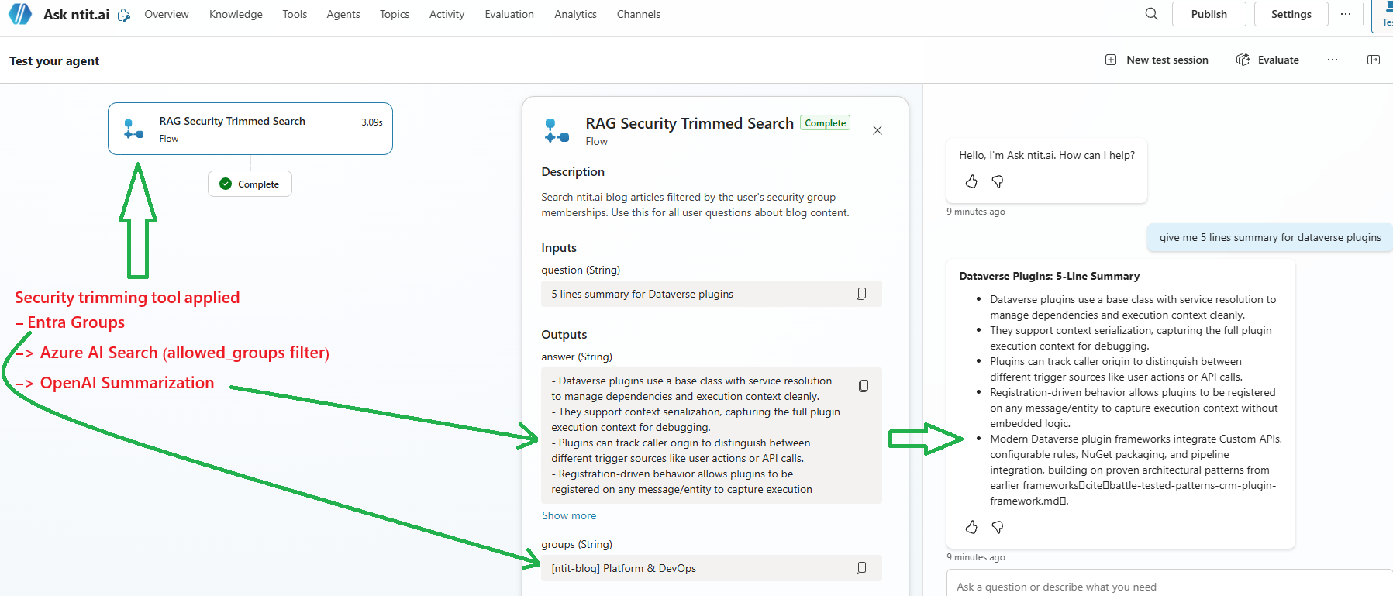Click the flow icon in the RAG node card
This screenshot has height=596, width=1393.
pos(133,129)
